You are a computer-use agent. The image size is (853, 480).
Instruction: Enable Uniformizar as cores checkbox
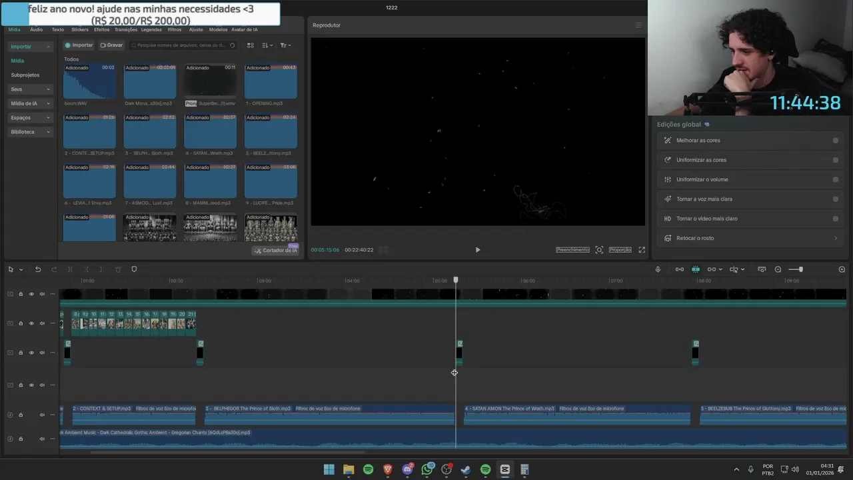(836, 160)
